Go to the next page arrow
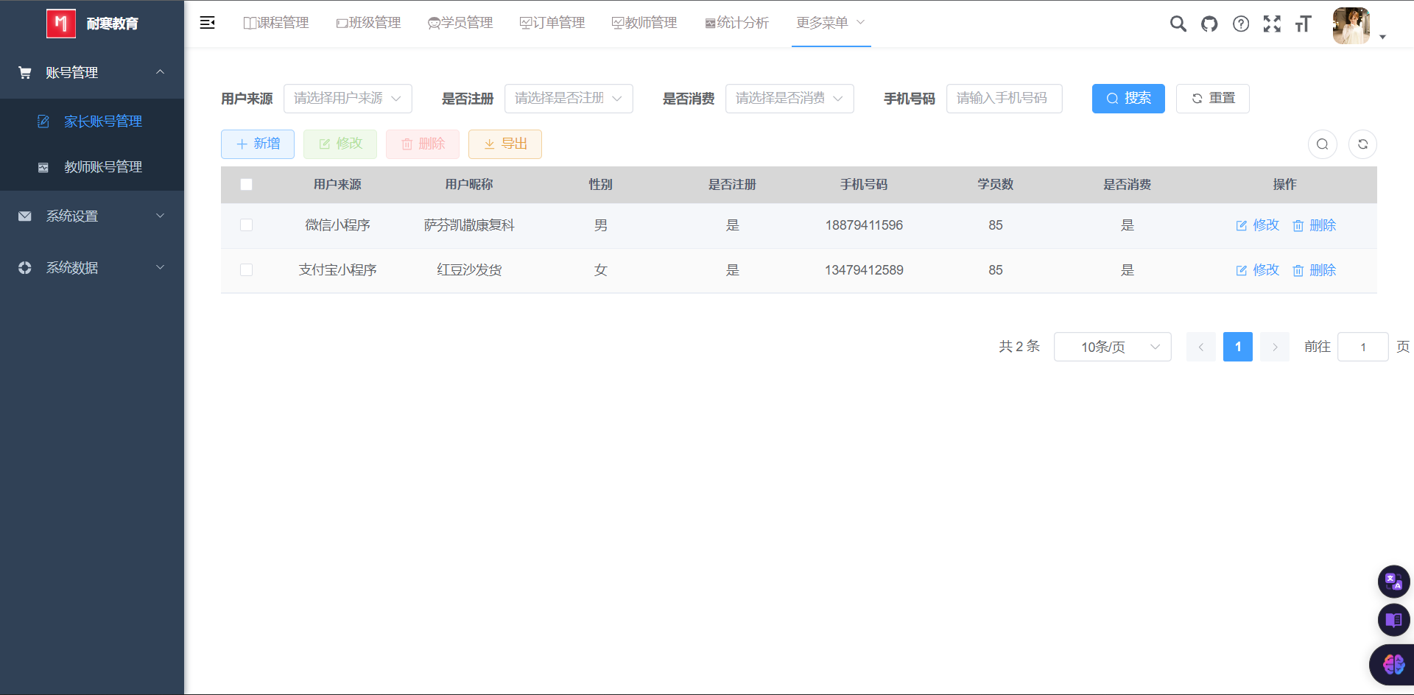 coord(1275,347)
